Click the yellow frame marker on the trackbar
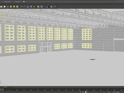This screenshot has width=124, height=93. 3,89
